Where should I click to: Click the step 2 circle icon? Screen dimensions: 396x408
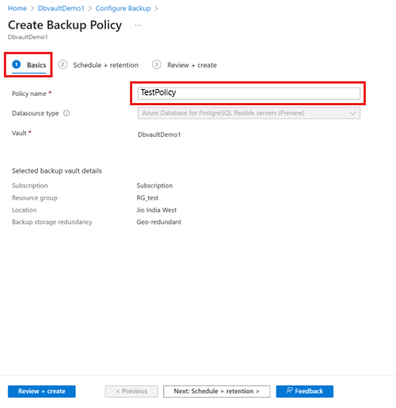[x=63, y=64]
